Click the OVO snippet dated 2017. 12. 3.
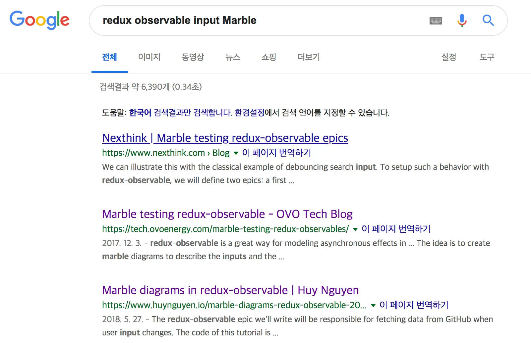Viewport: 531px width, 343px height. pos(296,250)
